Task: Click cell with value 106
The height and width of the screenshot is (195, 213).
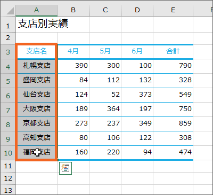Action: [x=105, y=138]
